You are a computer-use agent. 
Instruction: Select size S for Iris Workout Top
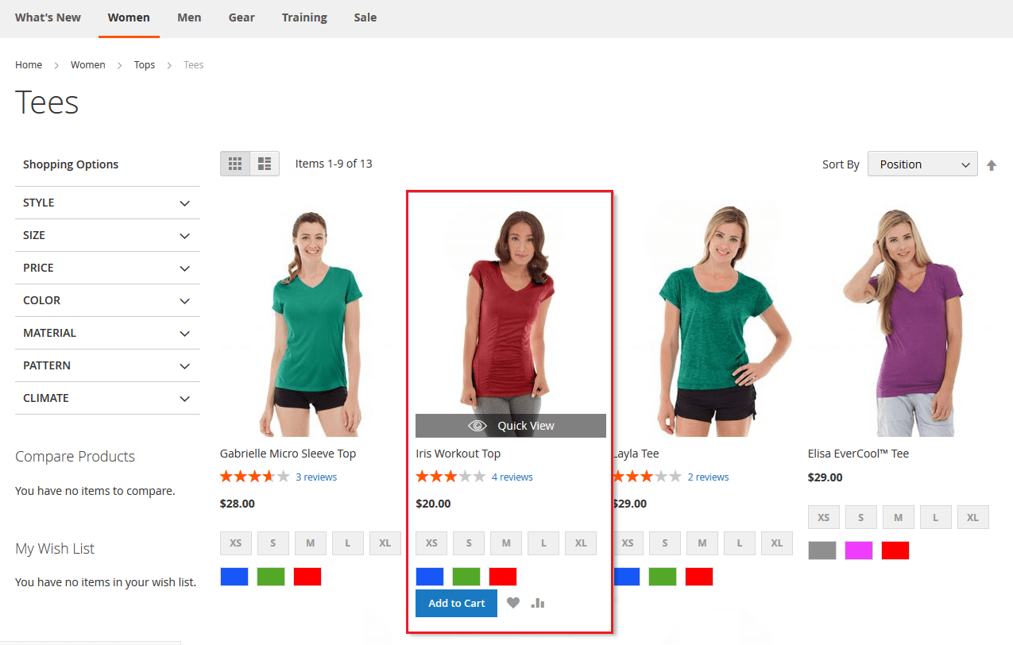tap(469, 543)
